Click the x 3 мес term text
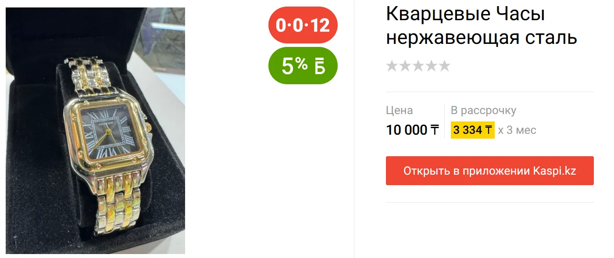This screenshot has height=258, width=614. (517, 130)
